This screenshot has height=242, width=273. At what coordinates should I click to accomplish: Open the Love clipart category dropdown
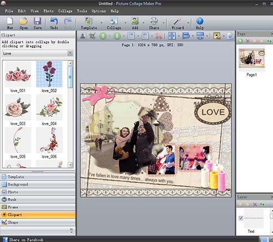click(x=70, y=53)
